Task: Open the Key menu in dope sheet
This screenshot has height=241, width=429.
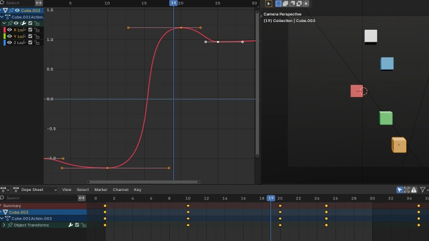Action: [x=138, y=190]
